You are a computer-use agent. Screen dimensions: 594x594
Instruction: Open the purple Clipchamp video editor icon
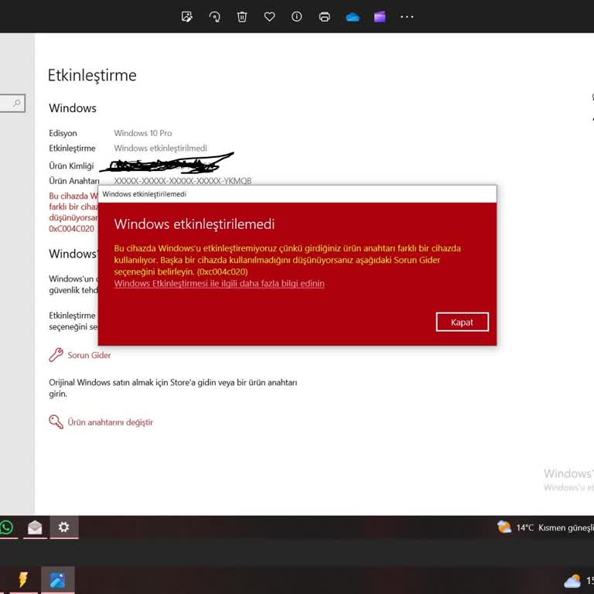(380, 17)
